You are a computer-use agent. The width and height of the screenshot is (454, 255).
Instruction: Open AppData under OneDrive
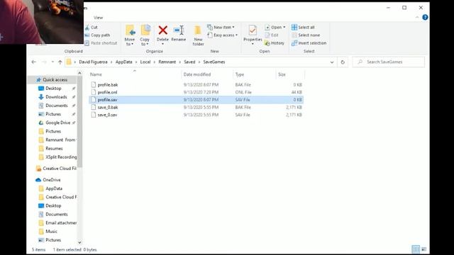pos(50,188)
